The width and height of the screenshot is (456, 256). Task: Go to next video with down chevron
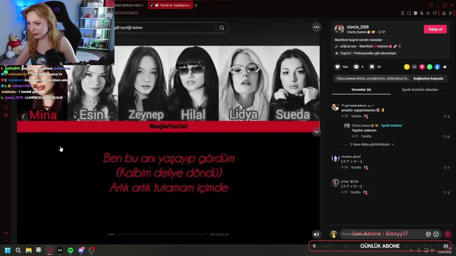click(316, 132)
